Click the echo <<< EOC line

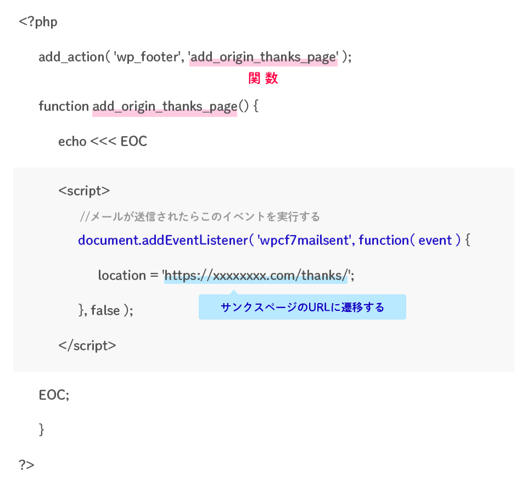click(103, 141)
